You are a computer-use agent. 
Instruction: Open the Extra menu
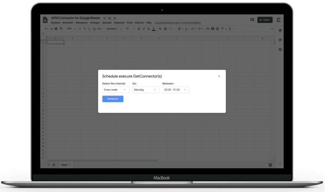(130, 23)
